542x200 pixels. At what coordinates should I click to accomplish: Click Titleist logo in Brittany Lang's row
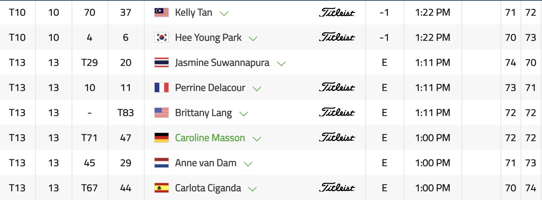[x=337, y=113]
